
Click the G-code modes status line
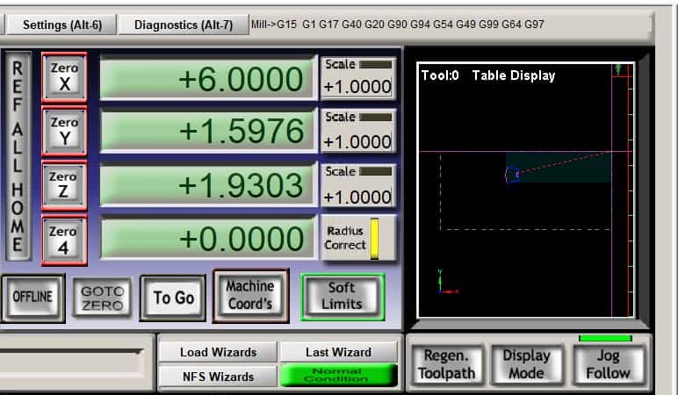point(397,25)
